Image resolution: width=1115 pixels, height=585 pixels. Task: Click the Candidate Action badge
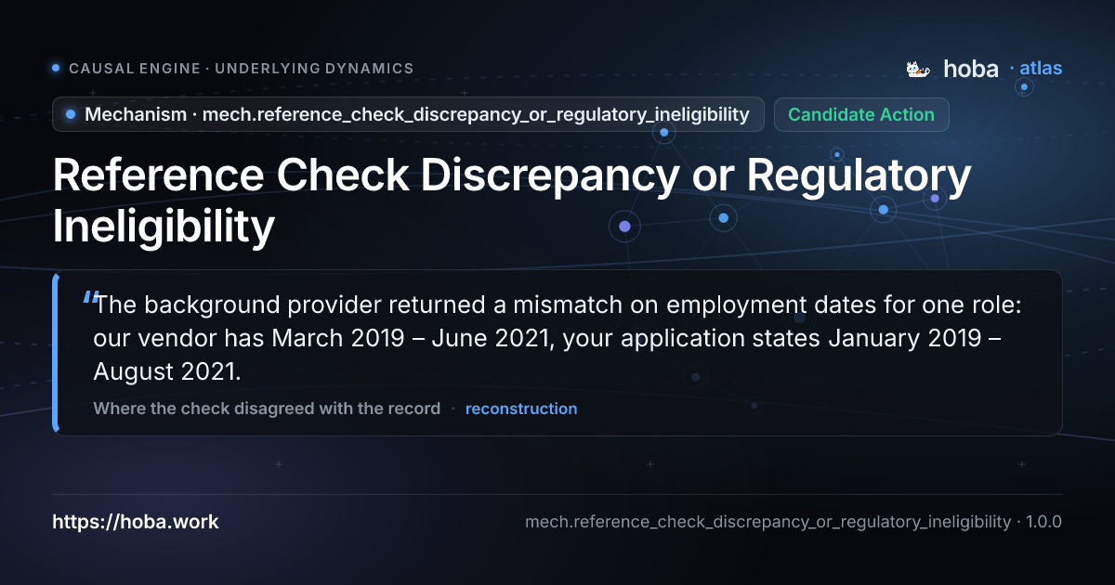point(861,114)
